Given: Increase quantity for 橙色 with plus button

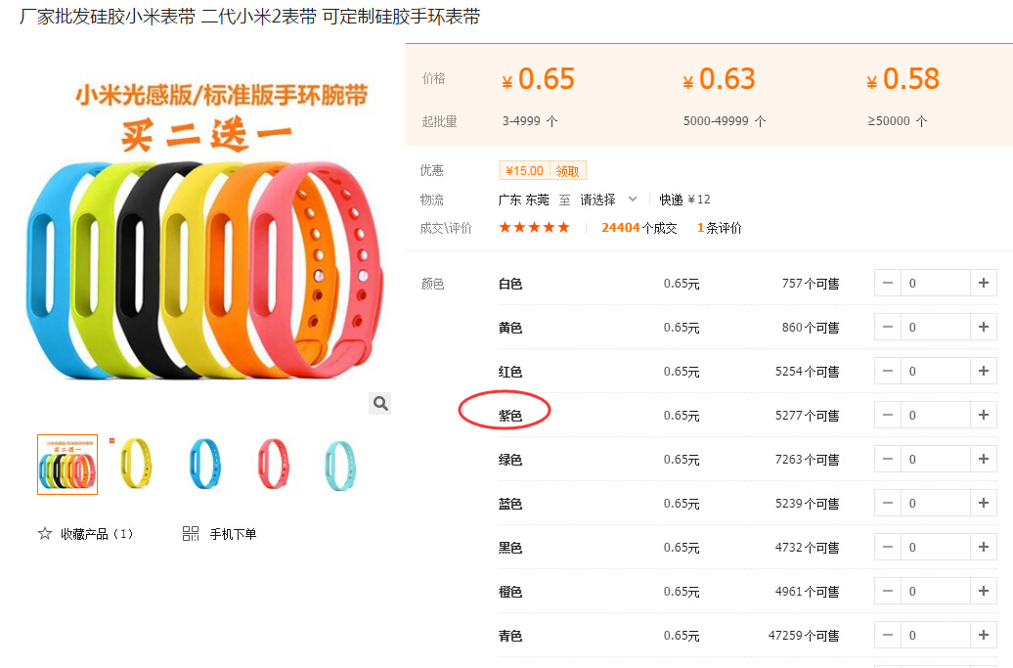Looking at the screenshot, I should point(984,591).
